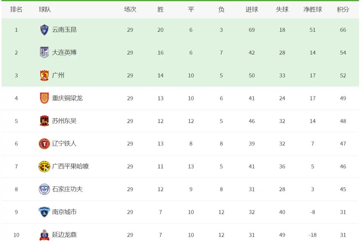Click the 南京城市 team name
Image resolution: width=364 pixels, height=246 pixels.
(64, 212)
